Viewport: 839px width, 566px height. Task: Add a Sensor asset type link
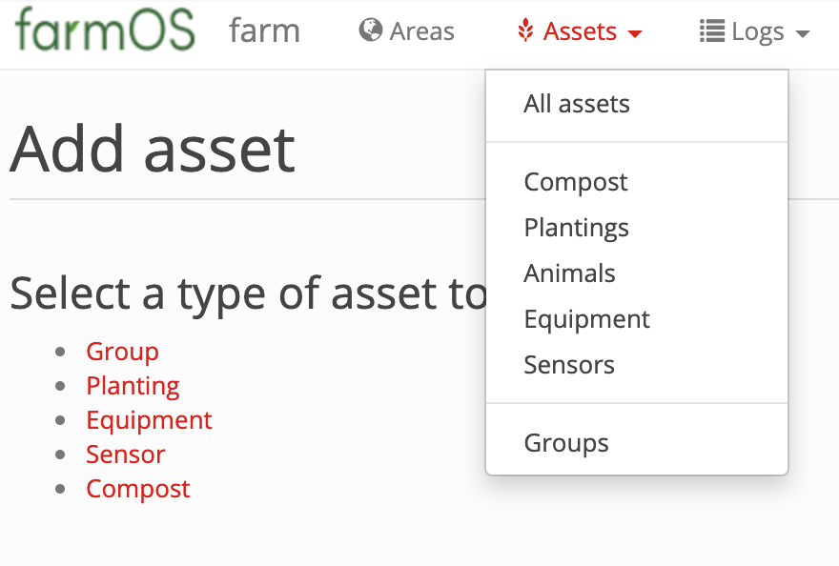(x=126, y=455)
